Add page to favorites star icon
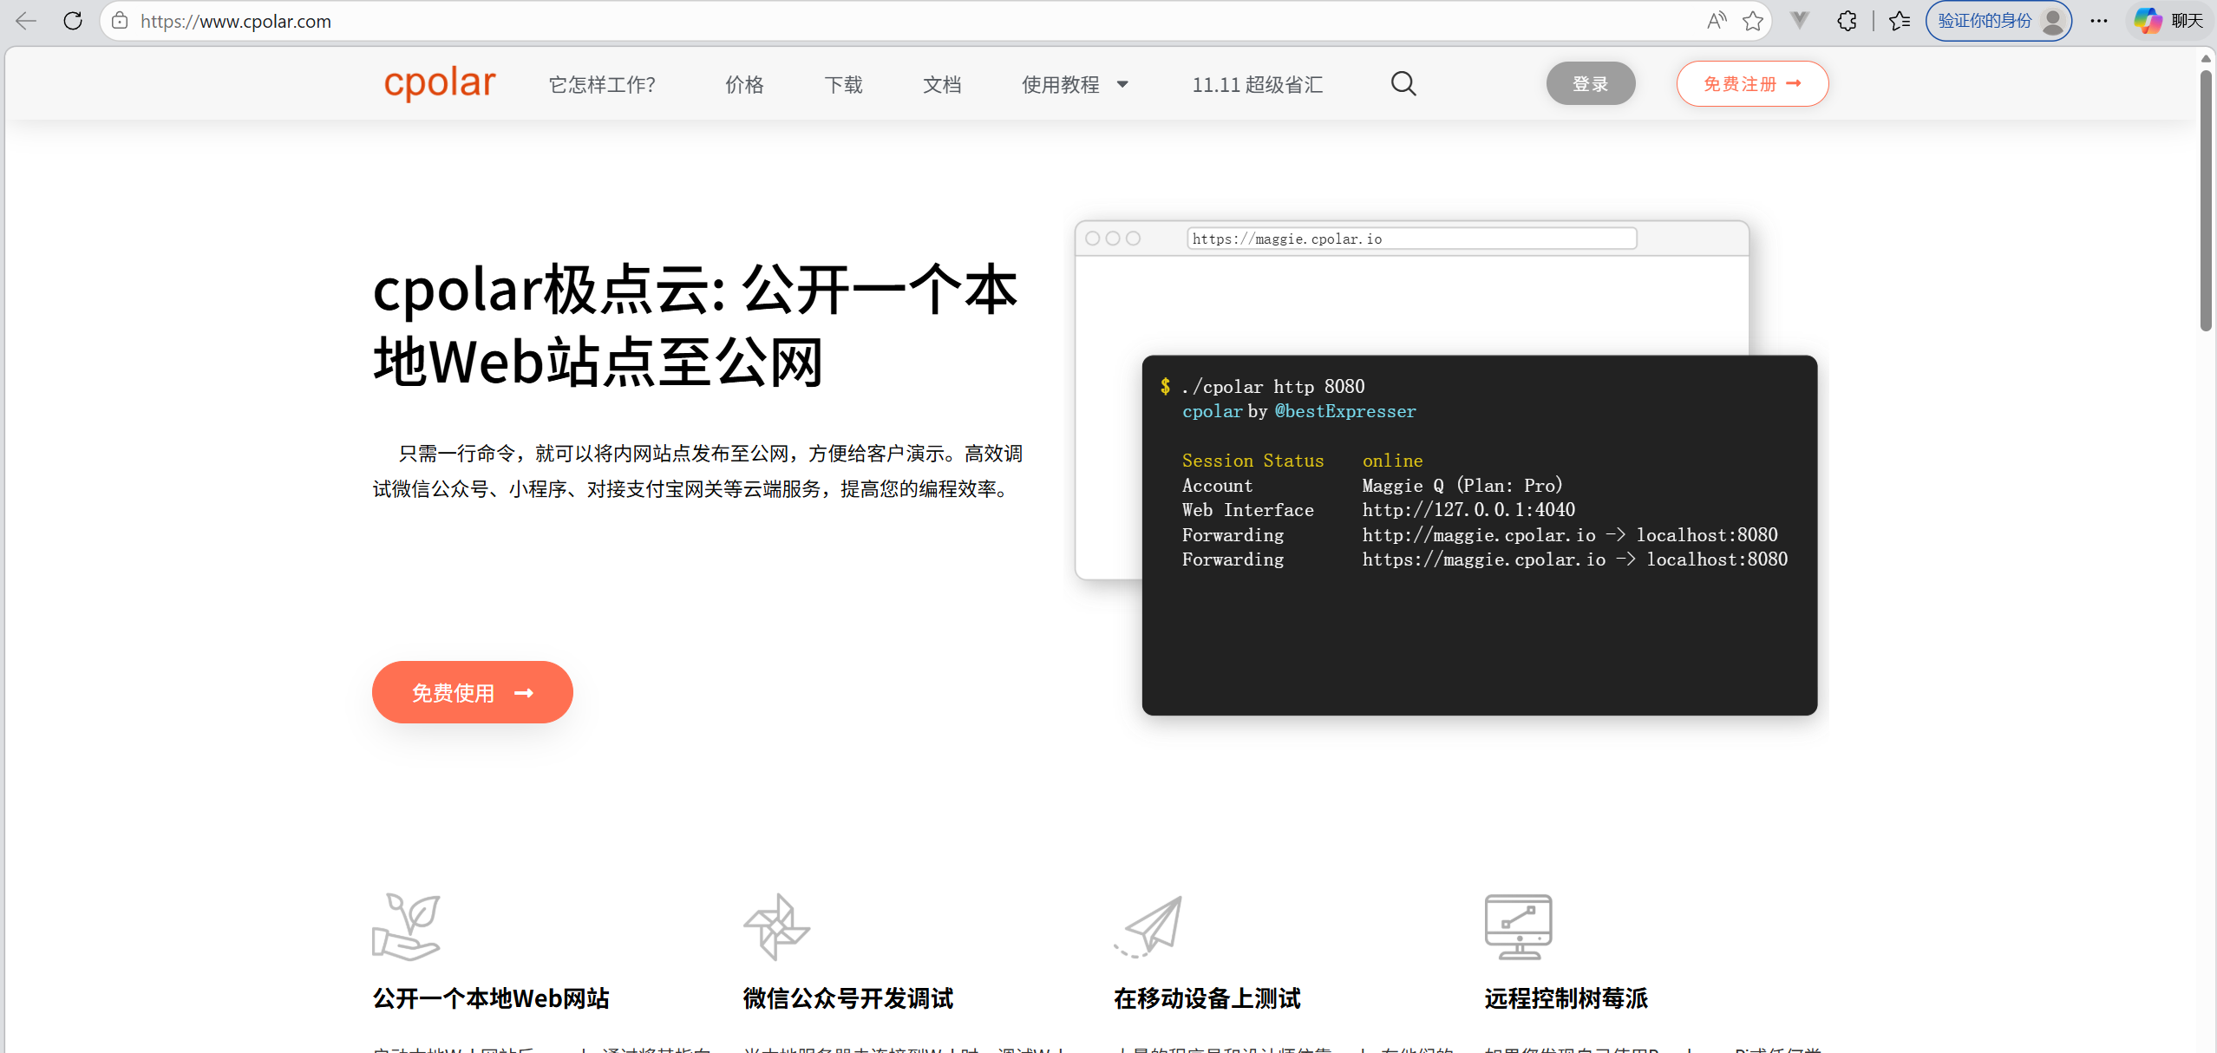This screenshot has height=1053, width=2217. click(x=1753, y=21)
